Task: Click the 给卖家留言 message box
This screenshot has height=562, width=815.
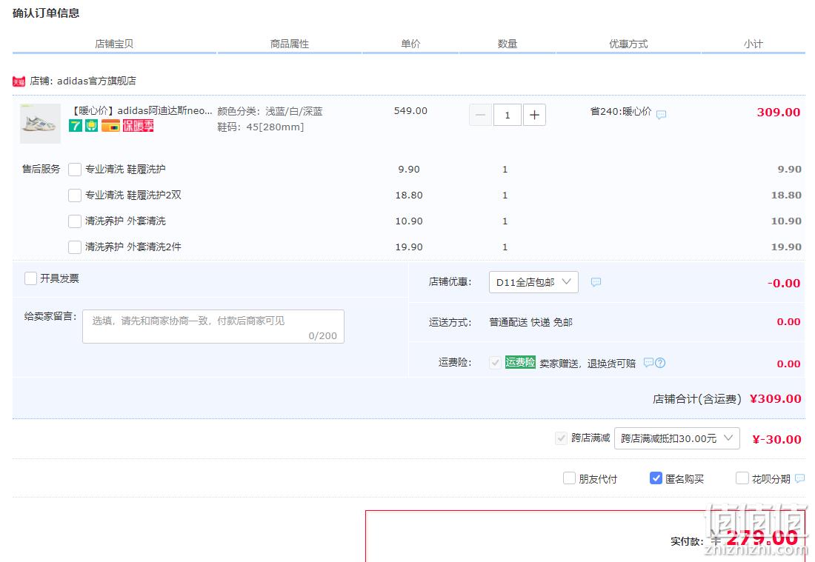Action: (213, 327)
